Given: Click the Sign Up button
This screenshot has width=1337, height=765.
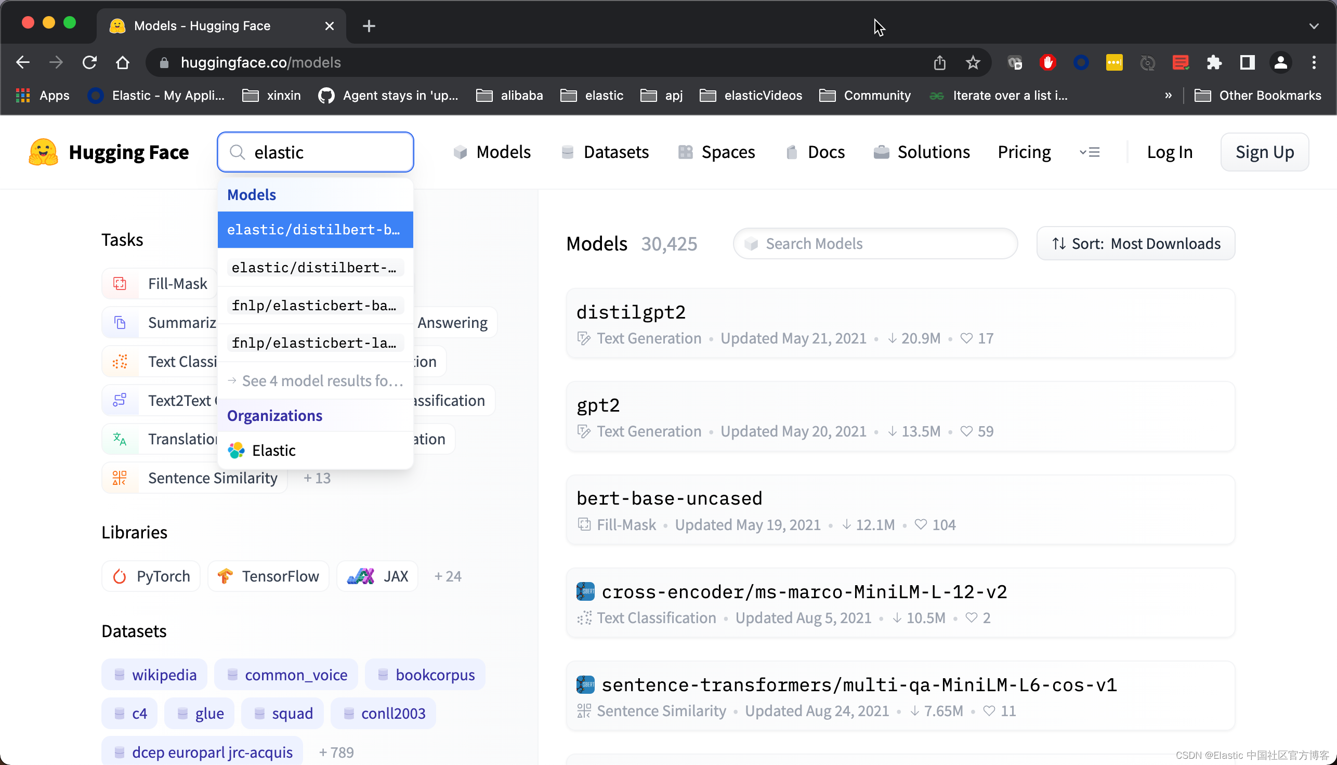Looking at the screenshot, I should pyautogui.click(x=1264, y=152).
